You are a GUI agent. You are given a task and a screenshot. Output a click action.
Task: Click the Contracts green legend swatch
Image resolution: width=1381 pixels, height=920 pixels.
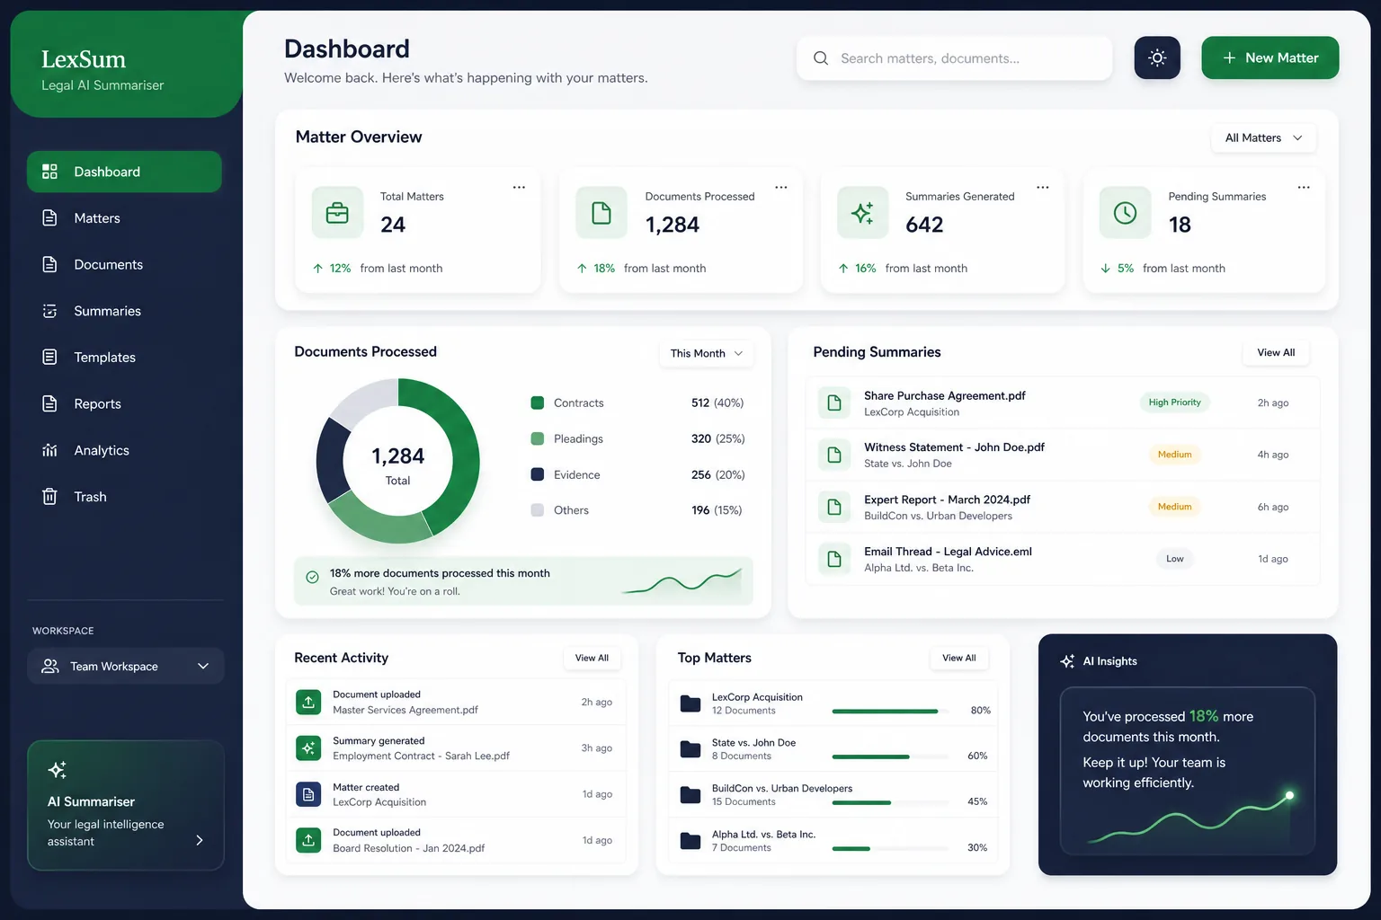(x=538, y=402)
